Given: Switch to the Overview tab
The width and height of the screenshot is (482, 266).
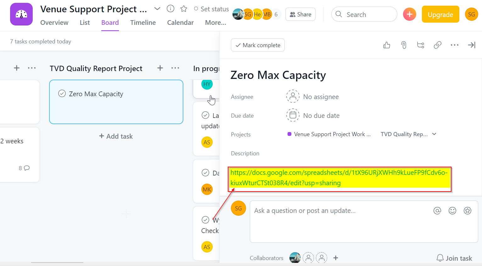Looking at the screenshot, I should pyautogui.click(x=54, y=23).
